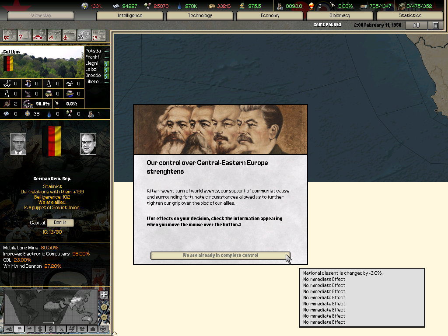Open the Diplomacy tab
The height and width of the screenshot is (336, 448).
coord(339,16)
